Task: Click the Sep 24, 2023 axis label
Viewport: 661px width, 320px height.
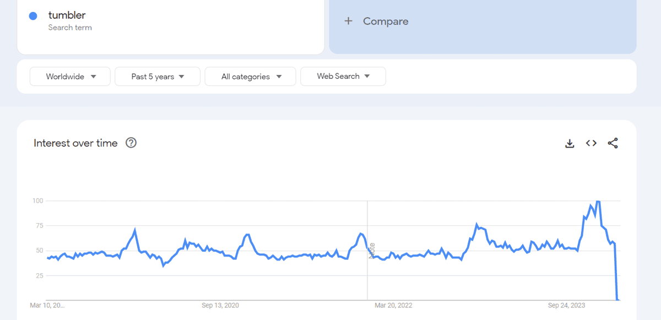Action: [567, 305]
